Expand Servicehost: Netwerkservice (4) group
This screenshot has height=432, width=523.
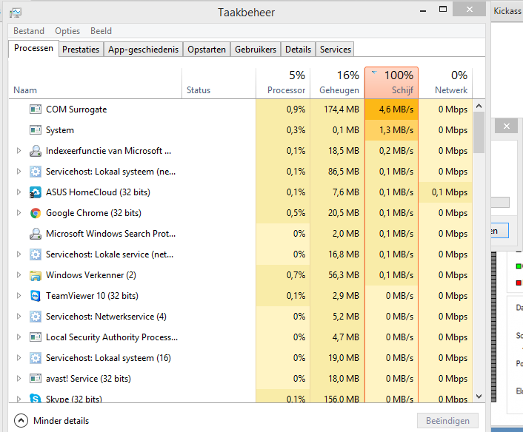point(19,317)
